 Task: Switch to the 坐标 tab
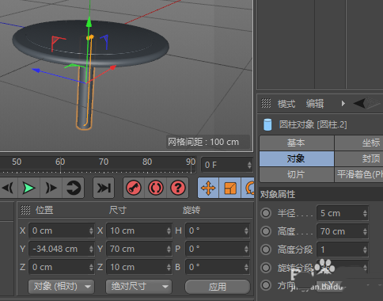359,143
